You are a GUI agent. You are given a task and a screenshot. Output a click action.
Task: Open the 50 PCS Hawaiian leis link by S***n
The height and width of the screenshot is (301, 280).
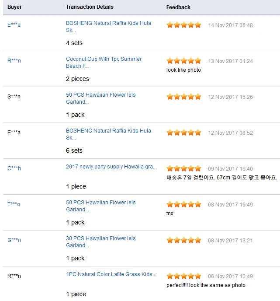pos(100,98)
